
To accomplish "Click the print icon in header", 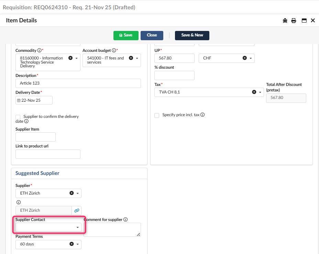I will 294,21.
